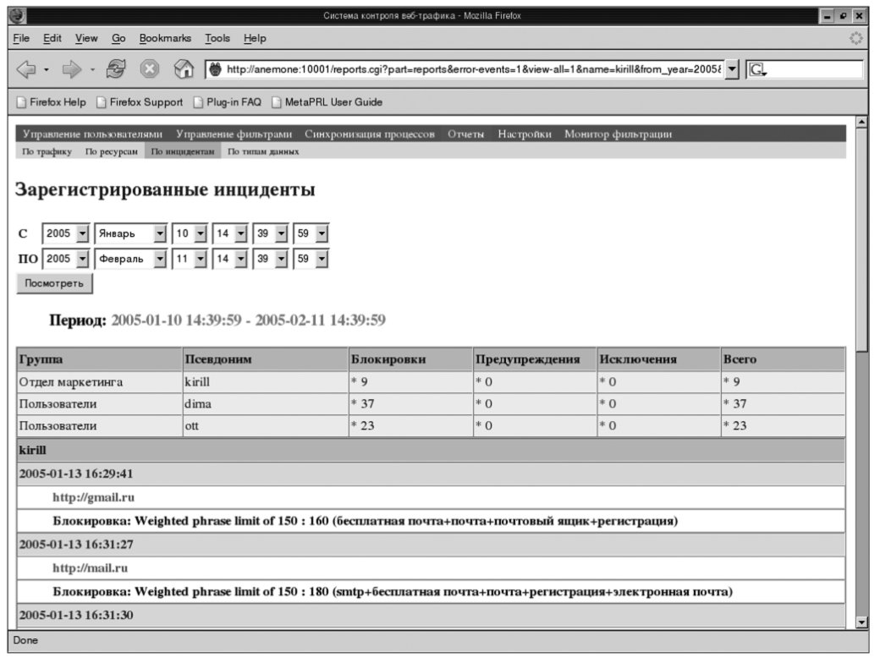Viewport: 880px width, 663px height.
Task: Select the По инцидентам report tab
Action: 183,151
